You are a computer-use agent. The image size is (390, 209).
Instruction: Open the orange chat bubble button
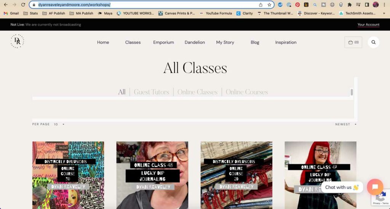pyautogui.click(x=375, y=187)
